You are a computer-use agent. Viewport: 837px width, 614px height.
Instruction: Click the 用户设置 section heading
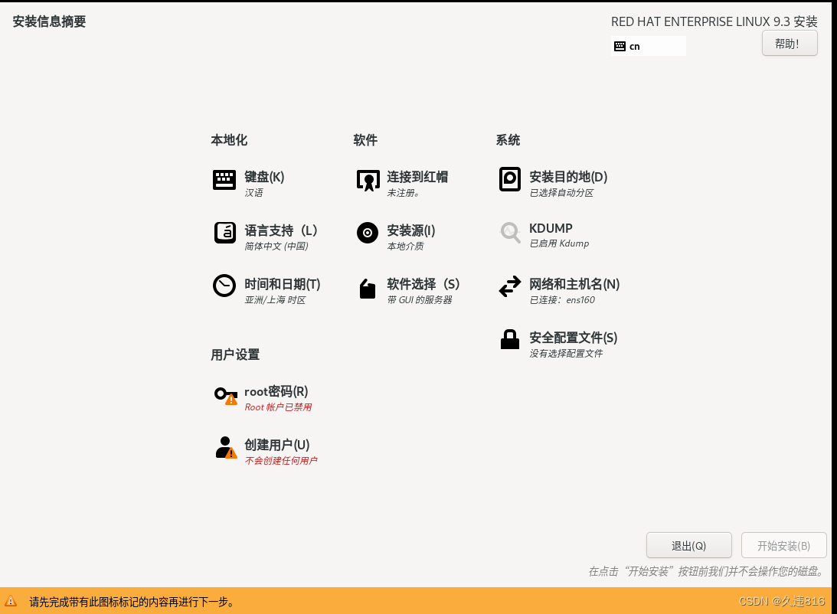(235, 354)
